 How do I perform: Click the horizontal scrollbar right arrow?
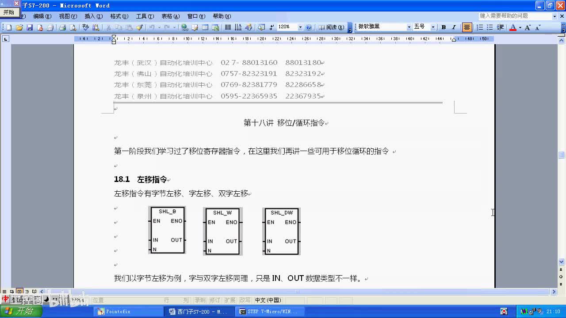[554, 291]
